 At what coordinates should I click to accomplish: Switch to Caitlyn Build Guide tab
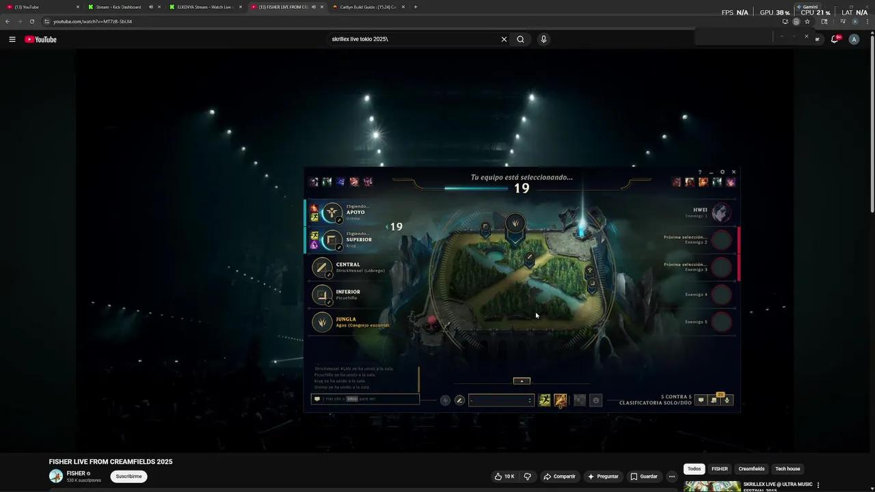click(368, 7)
